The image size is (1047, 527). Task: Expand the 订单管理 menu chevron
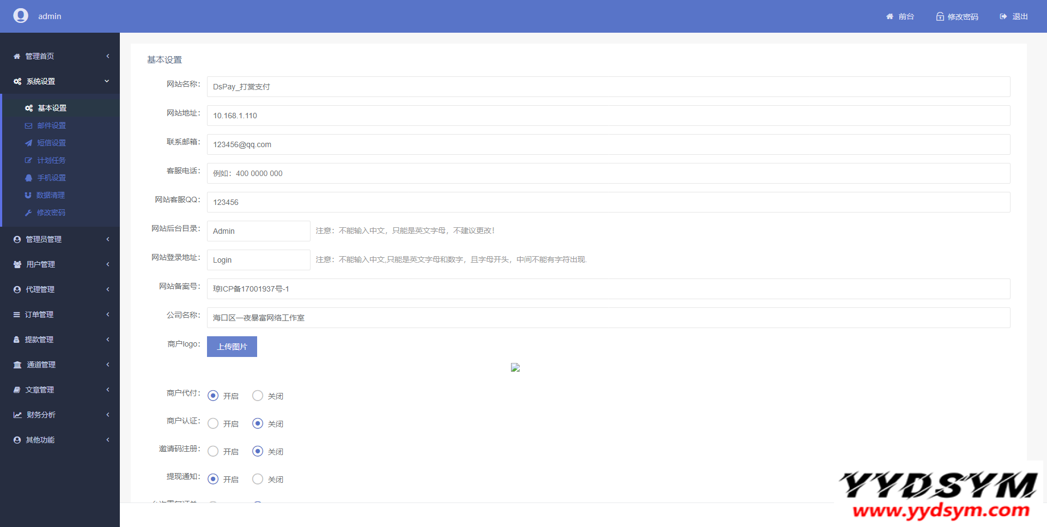pyautogui.click(x=108, y=314)
